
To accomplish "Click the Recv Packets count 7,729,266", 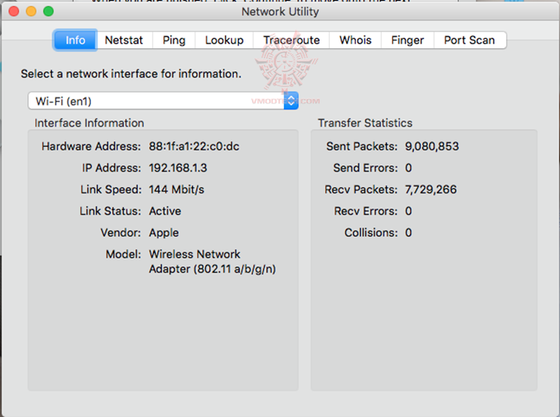I will point(431,189).
